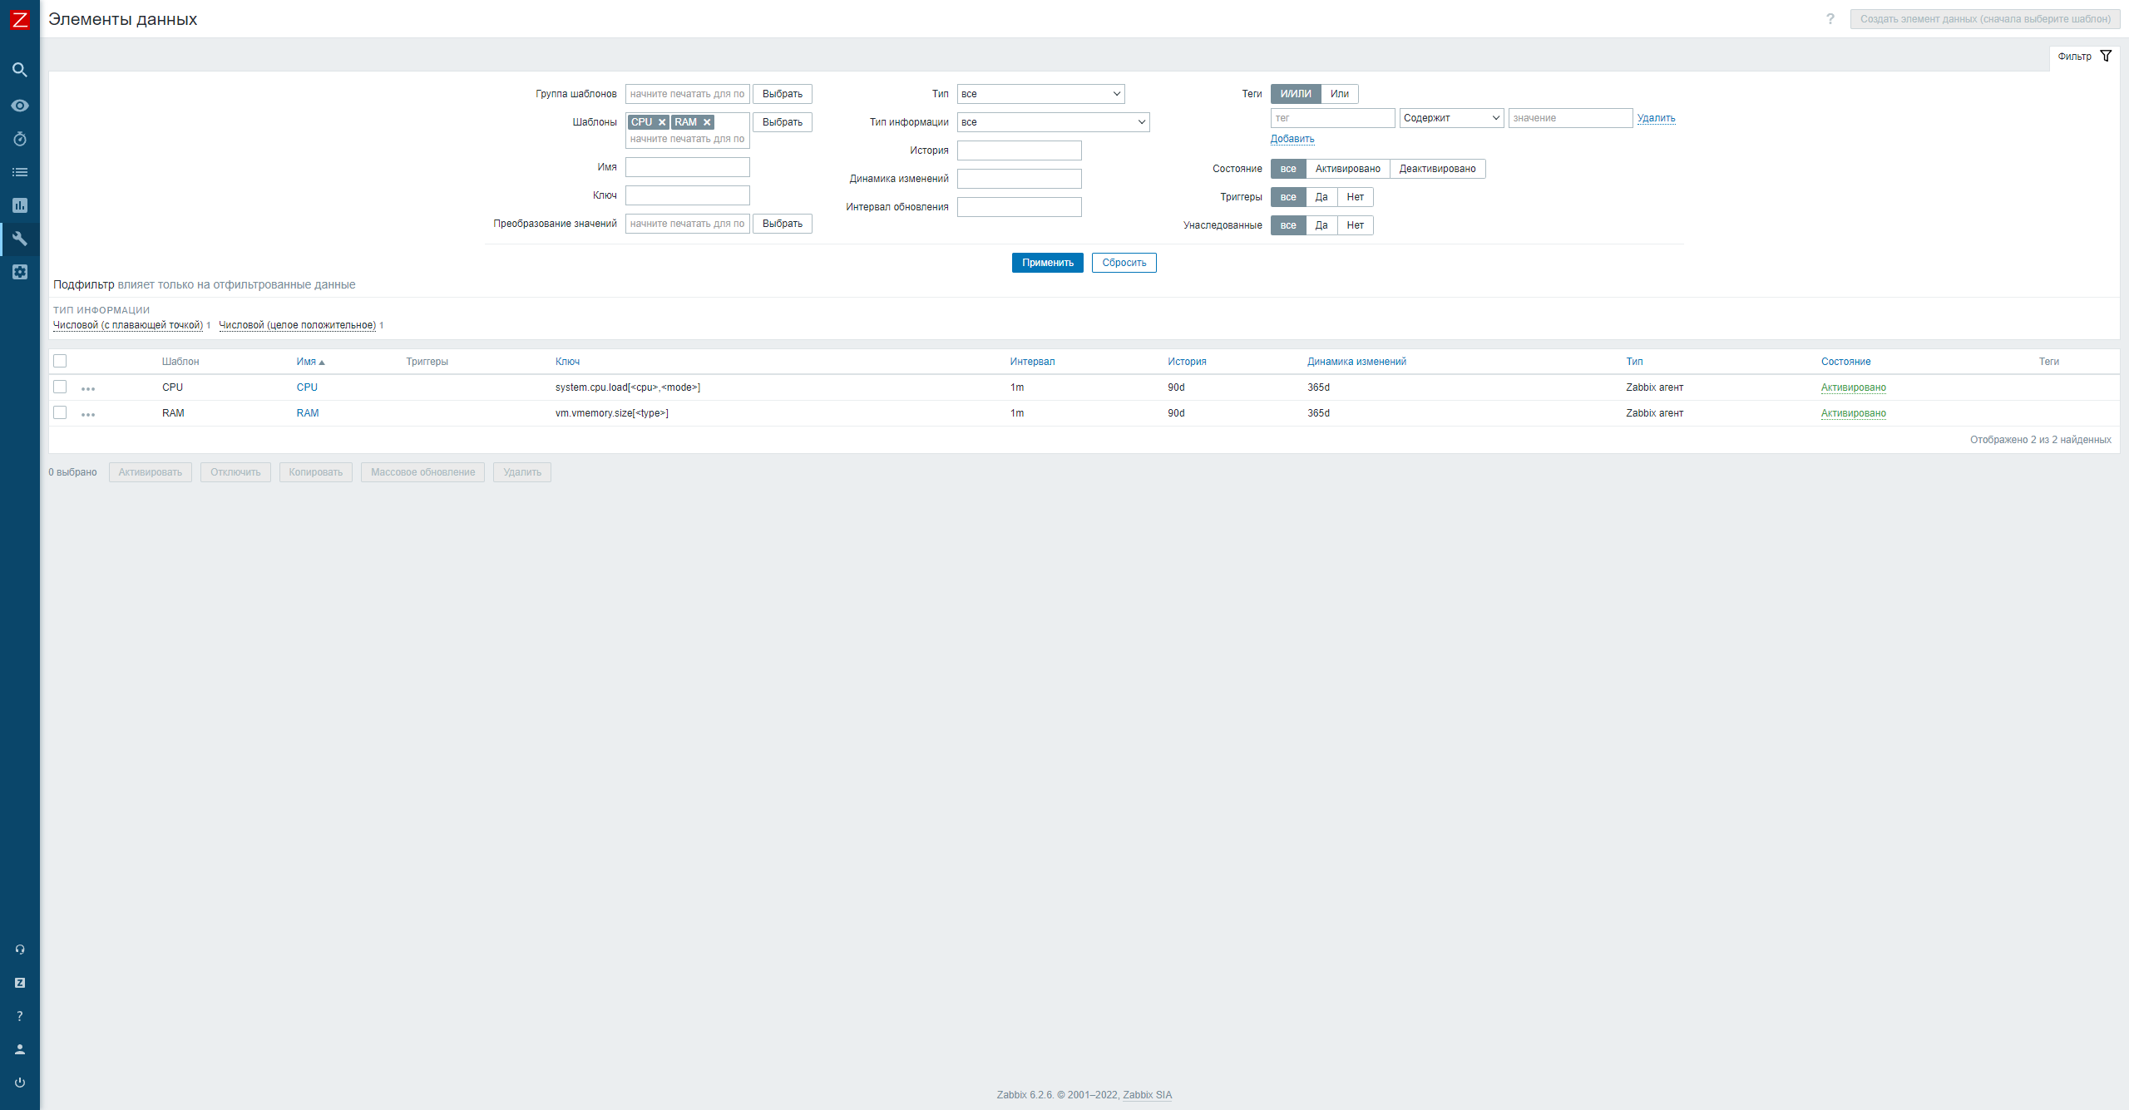The height and width of the screenshot is (1110, 2129).
Task: Tick the checkbox for the CPU row
Action: 60,387
